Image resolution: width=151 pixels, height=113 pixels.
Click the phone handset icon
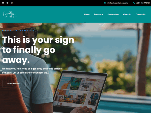(x=134, y=3)
